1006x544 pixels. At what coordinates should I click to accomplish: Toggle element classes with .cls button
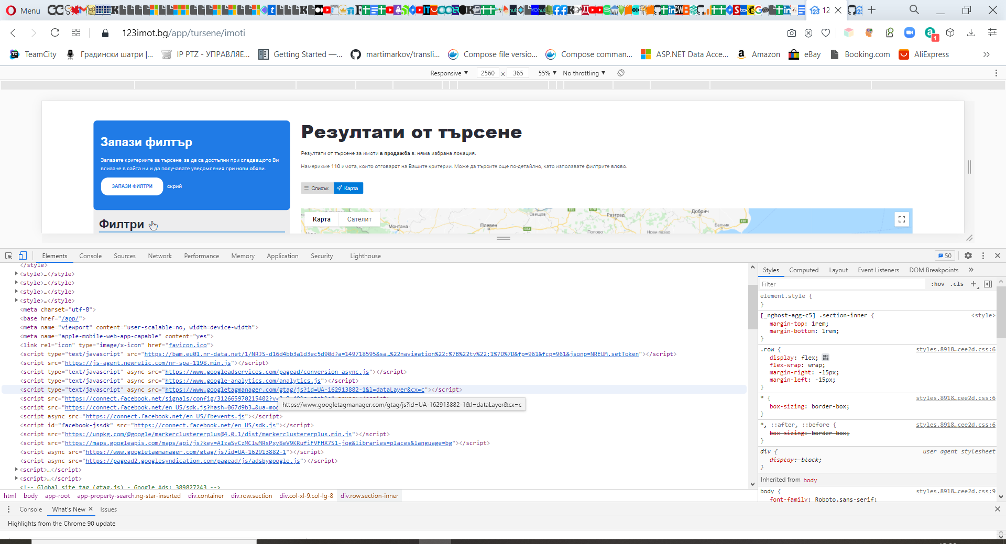click(x=957, y=284)
